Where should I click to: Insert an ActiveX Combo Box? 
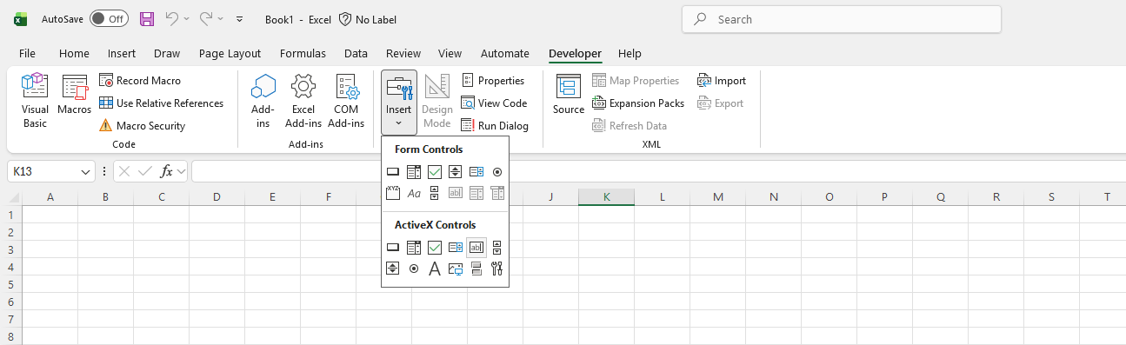[x=414, y=248]
